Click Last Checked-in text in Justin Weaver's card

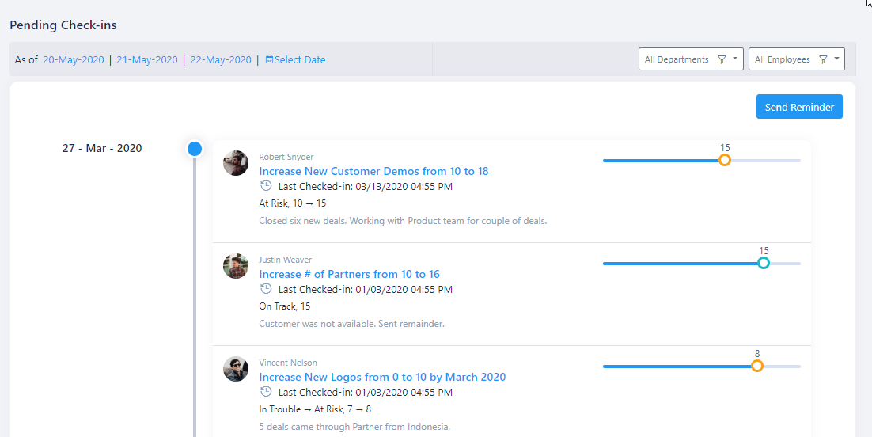point(366,290)
